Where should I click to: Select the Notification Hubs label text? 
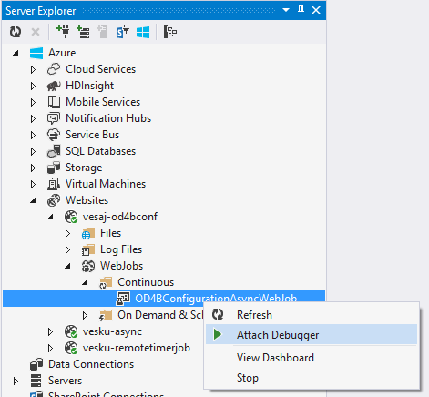pos(108,118)
